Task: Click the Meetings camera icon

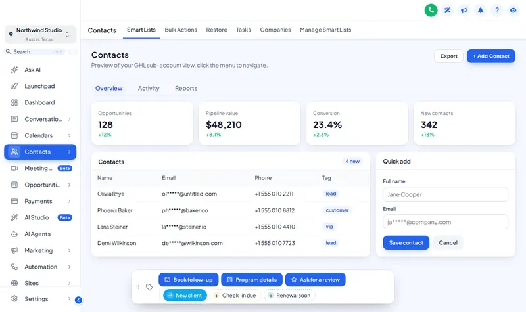Action: tap(14, 168)
